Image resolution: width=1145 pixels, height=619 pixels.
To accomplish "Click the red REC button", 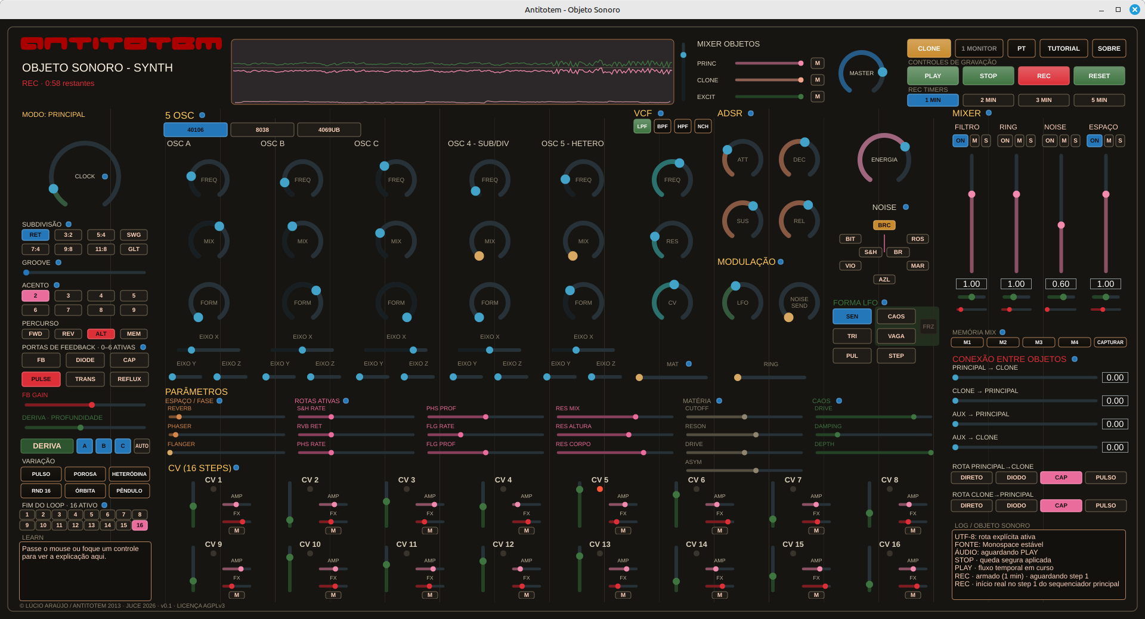I will pos(1044,76).
